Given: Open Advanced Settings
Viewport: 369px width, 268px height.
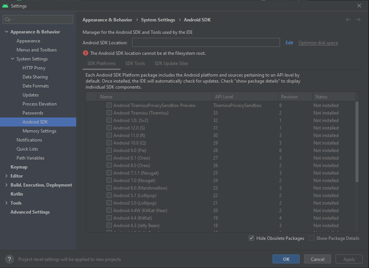Looking at the screenshot, I should 30,212.
